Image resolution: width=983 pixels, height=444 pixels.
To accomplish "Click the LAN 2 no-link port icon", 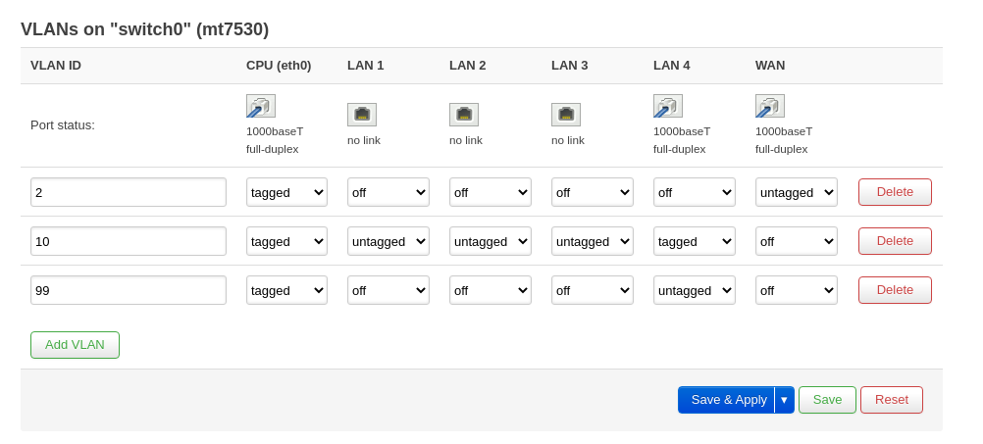I will point(464,115).
